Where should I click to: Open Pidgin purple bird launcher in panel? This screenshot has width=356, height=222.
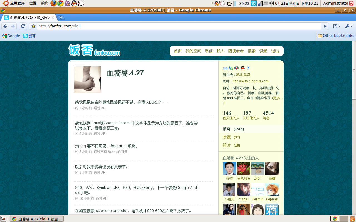67,3
